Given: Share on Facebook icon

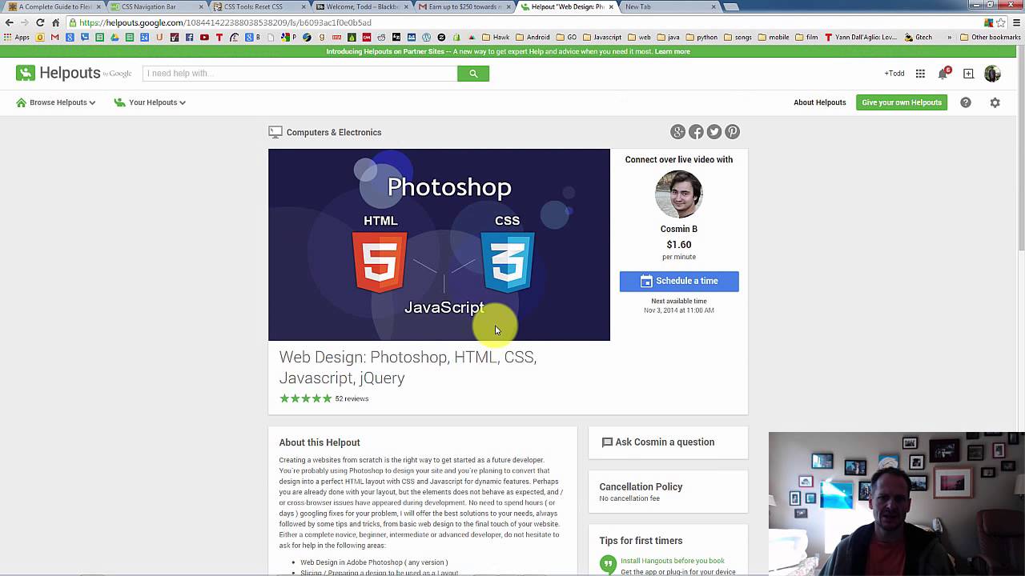Looking at the screenshot, I should click(696, 132).
